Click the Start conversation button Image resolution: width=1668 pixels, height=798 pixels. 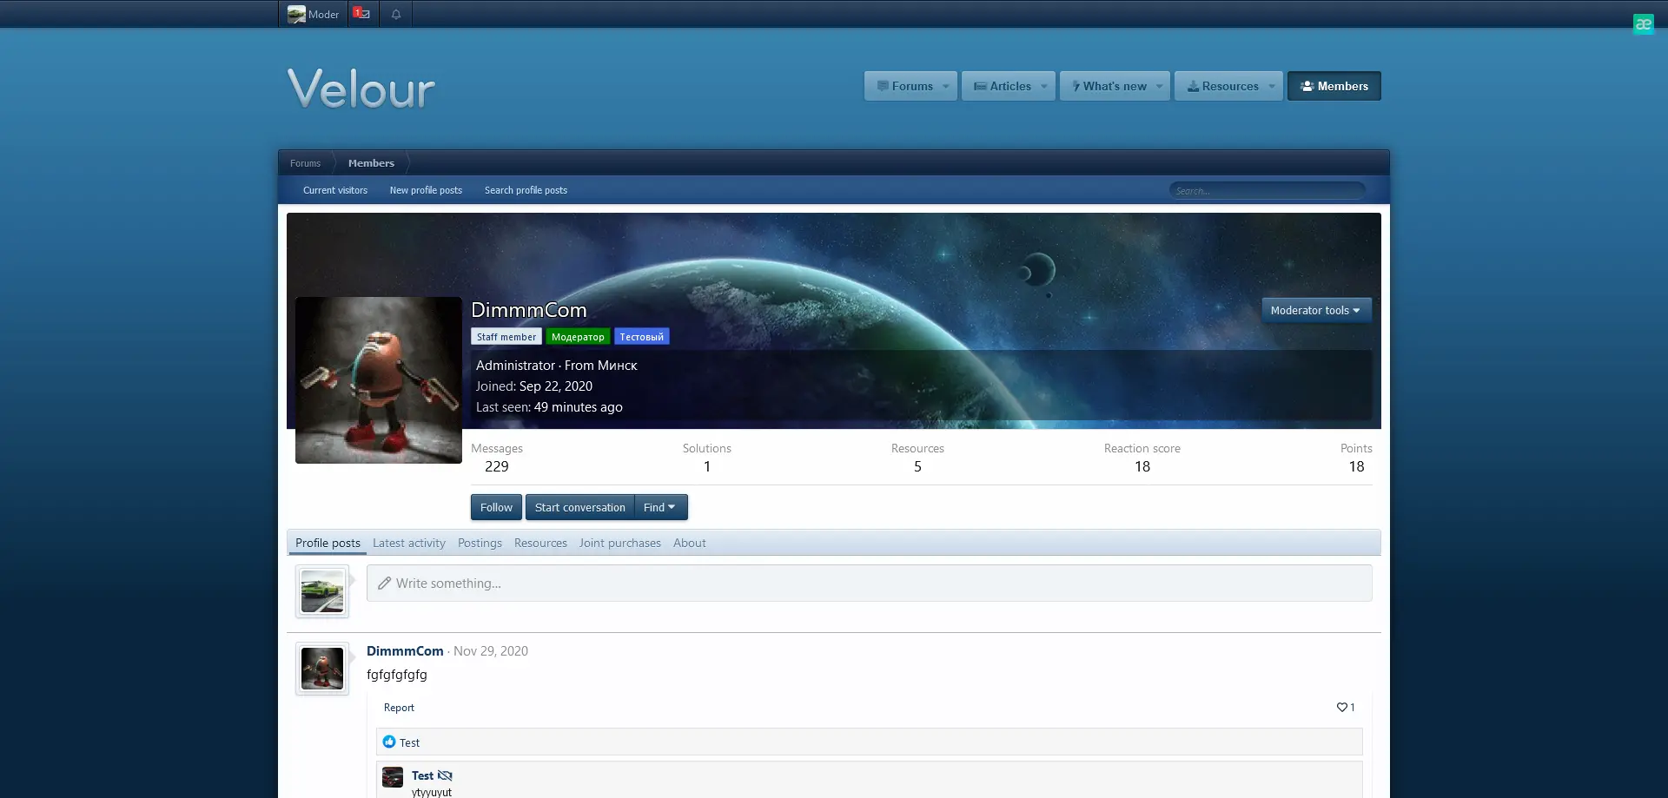[579, 507]
